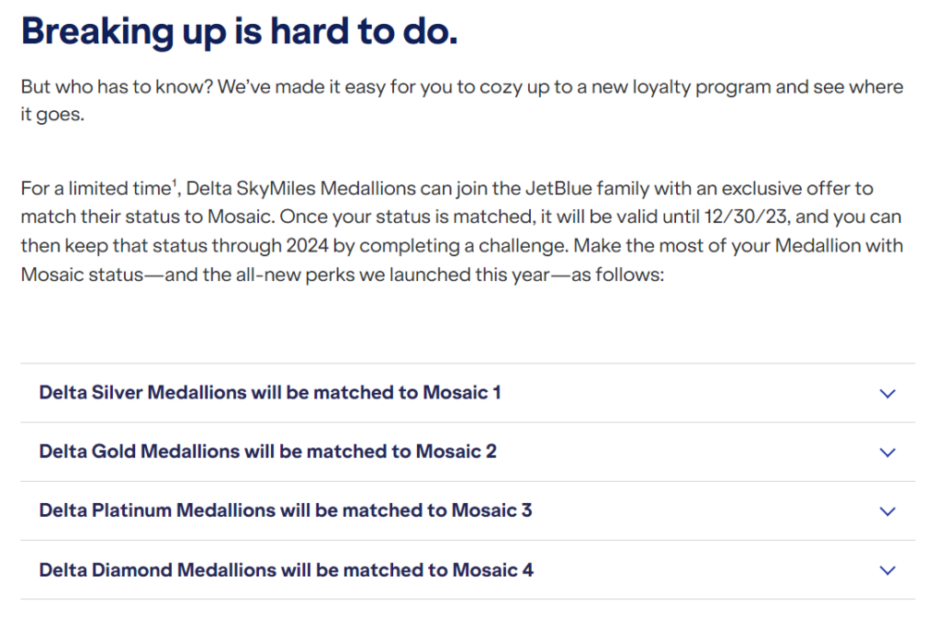The image size is (947, 638).
Task: Click the phrase 'completing a challenge'
Action: pyautogui.click(x=463, y=246)
